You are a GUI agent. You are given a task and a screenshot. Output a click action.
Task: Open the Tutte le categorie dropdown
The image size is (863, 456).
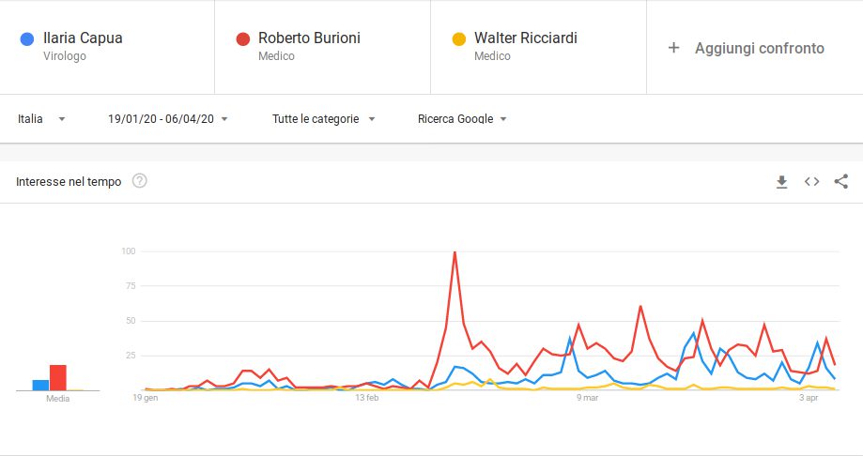click(x=323, y=119)
